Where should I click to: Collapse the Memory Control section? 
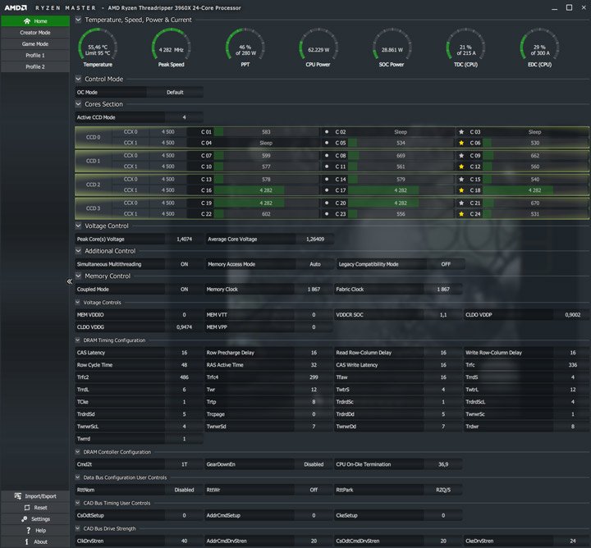coord(78,276)
